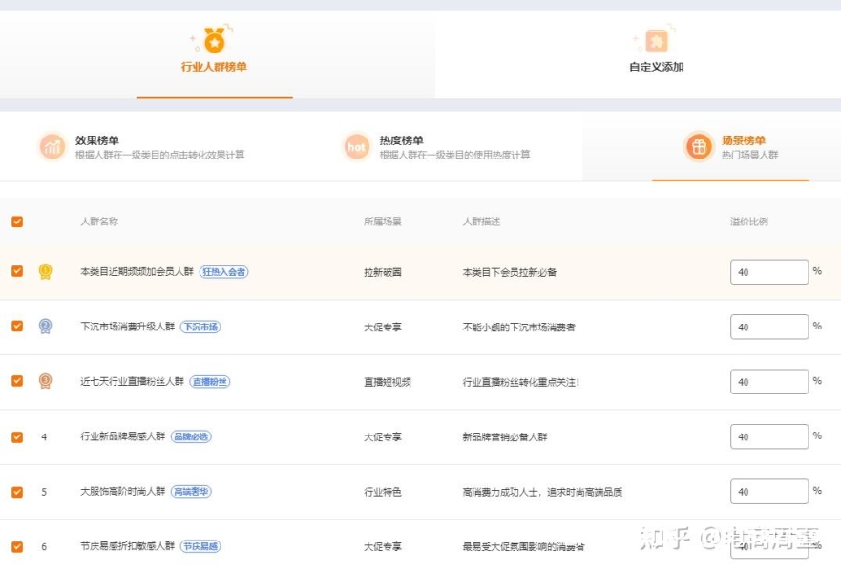
Task: Click the 狂热入会者 tag label
Action: coord(223,272)
